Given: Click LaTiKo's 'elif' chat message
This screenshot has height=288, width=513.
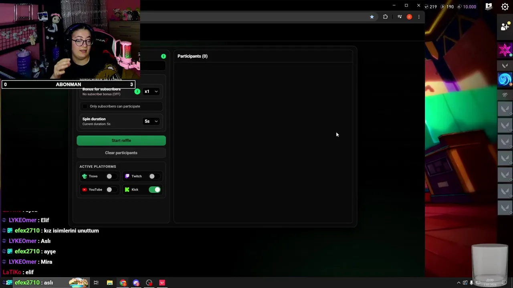Looking at the screenshot, I should [30, 272].
